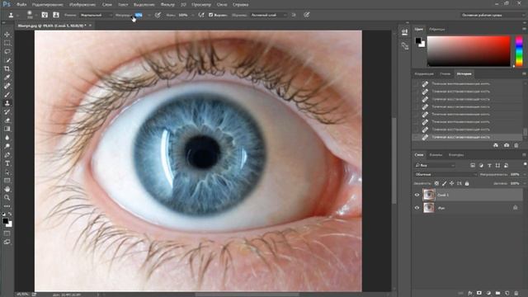Screen dimensions: 528x297
Task: Select the Magic Wand tool
Action: pyautogui.click(x=7, y=60)
